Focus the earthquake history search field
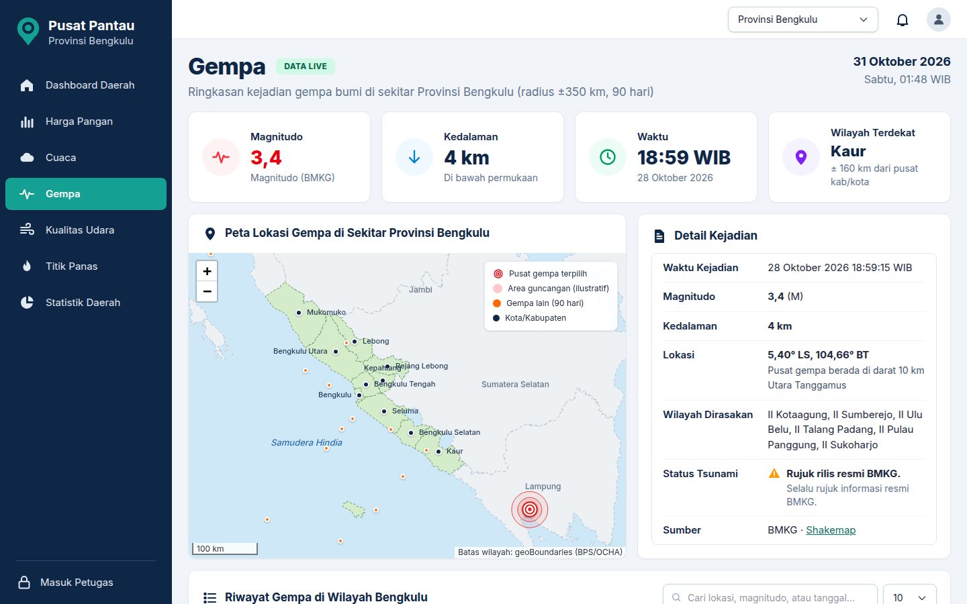 pyautogui.click(x=770, y=597)
